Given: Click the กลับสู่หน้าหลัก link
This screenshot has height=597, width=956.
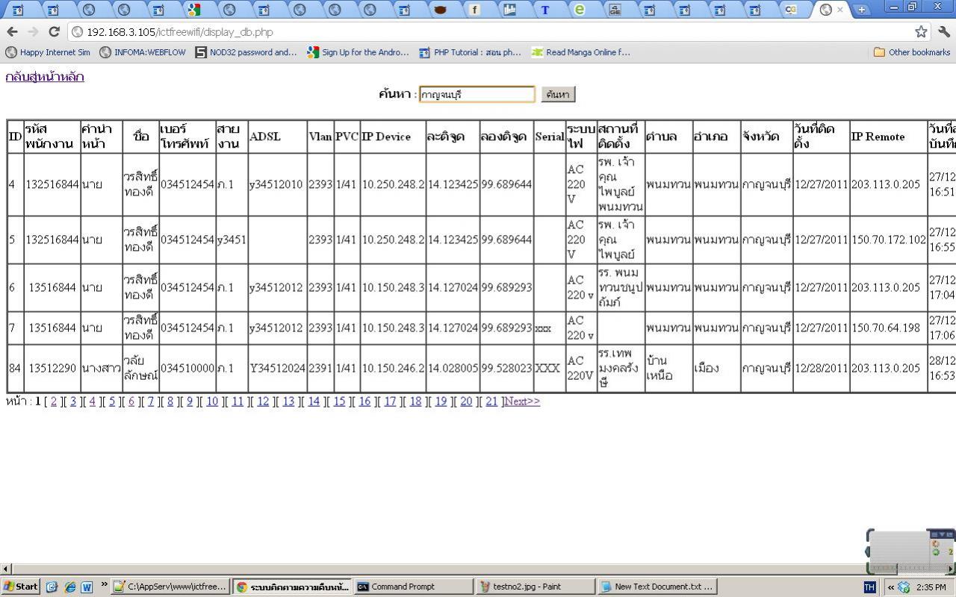Looking at the screenshot, I should [45, 77].
